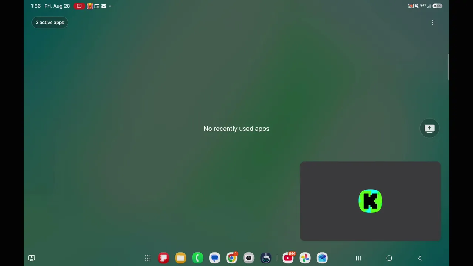
Task: Tap the email notification icon in status bar
Action: tap(104, 6)
